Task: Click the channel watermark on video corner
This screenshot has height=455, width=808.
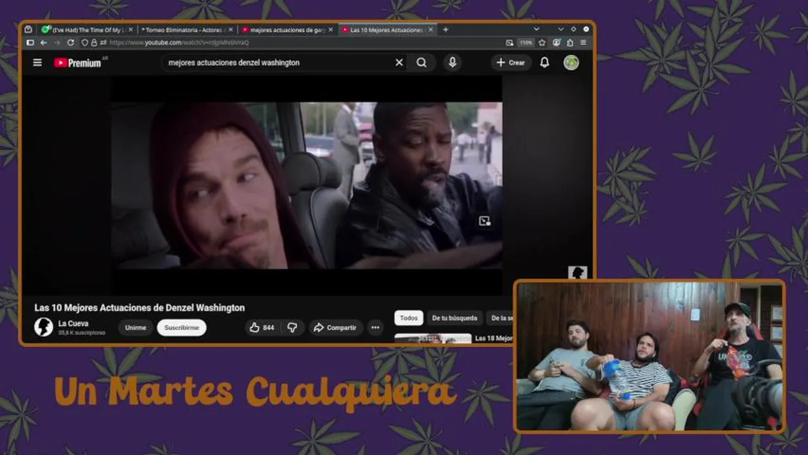Action: [577, 272]
